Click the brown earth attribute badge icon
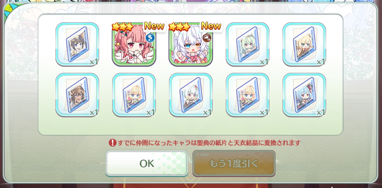382x188 pixels. click(206, 38)
